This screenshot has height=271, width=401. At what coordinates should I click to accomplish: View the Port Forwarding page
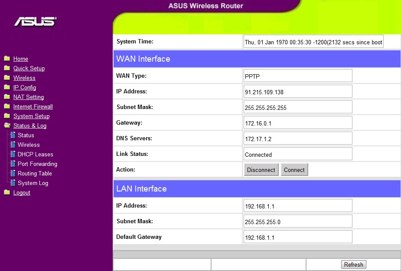point(37,164)
